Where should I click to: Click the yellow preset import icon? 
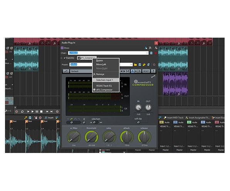point(144,65)
